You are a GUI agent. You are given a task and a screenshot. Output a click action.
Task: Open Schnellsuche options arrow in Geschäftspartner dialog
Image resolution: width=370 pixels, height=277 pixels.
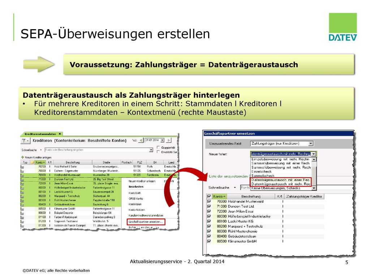click(x=235, y=188)
